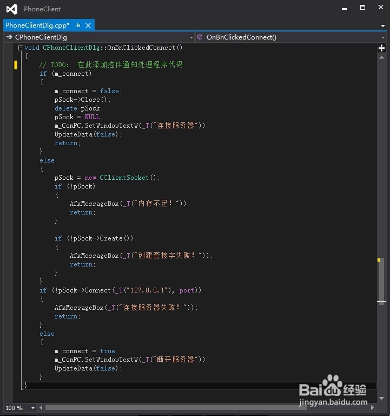
Task: Minimize the PhoneClient window
Action: pos(344,9)
